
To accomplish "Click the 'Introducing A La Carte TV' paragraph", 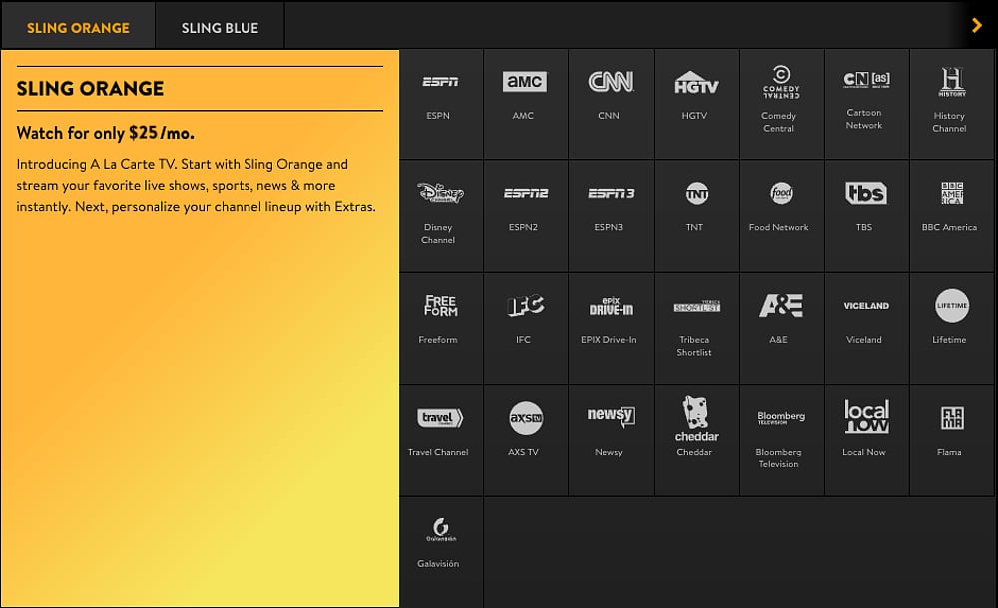I will pyautogui.click(x=196, y=185).
